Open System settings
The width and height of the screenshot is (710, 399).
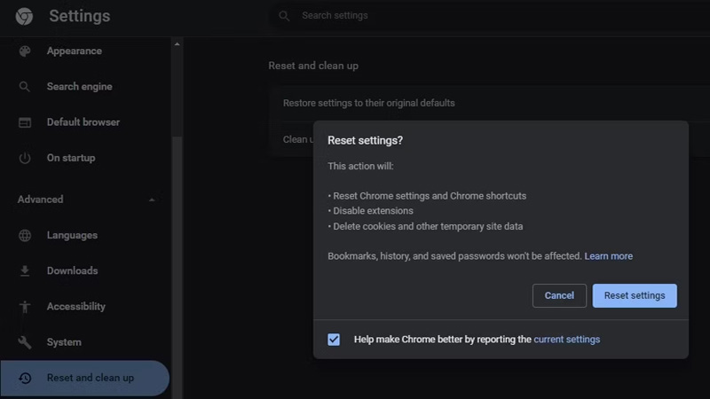tap(64, 342)
